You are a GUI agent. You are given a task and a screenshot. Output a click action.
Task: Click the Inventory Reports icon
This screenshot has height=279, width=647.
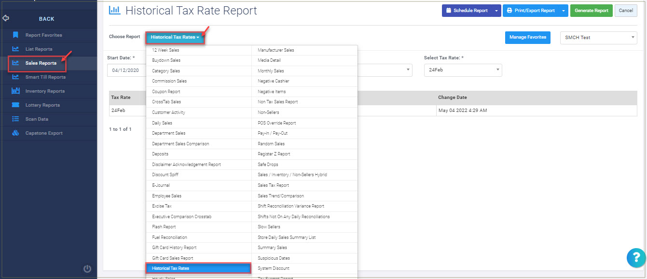coord(15,91)
